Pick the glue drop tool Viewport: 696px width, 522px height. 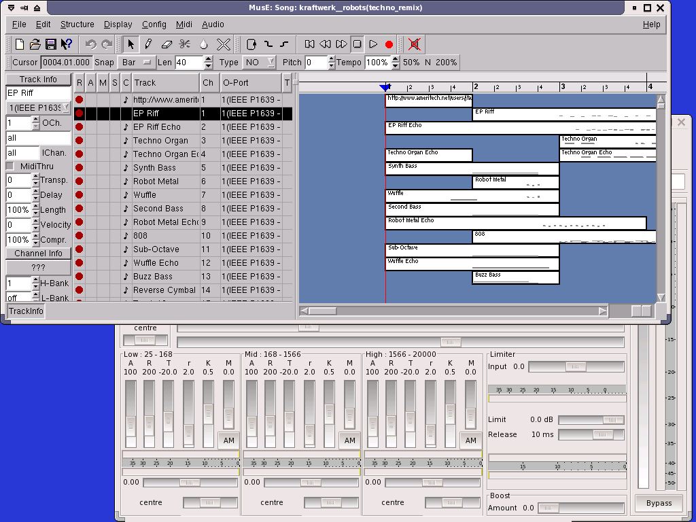point(203,44)
